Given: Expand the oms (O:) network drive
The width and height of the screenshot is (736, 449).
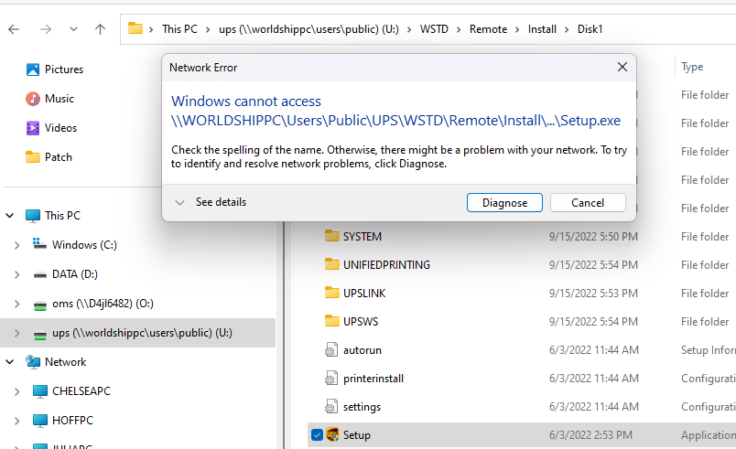Looking at the screenshot, I should [x=16, y=304].
